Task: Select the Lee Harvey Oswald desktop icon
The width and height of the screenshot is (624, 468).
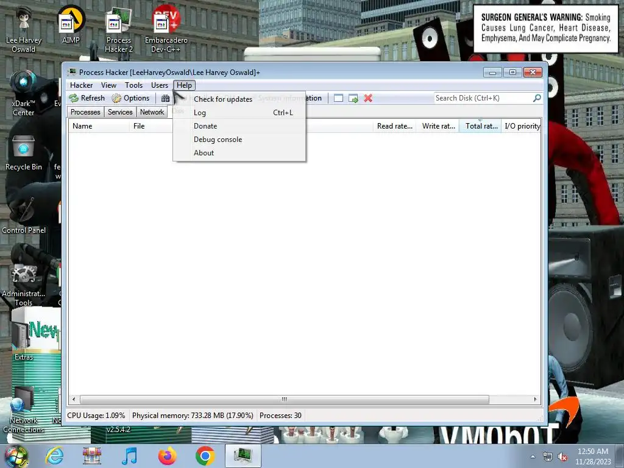Action: tap(24, 30)
